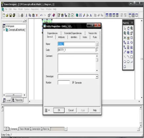This screenshot has height=138, width=144.
Task: Click the Paste toolbar icon
Action: pyautogui.click(x=34, y=15)
